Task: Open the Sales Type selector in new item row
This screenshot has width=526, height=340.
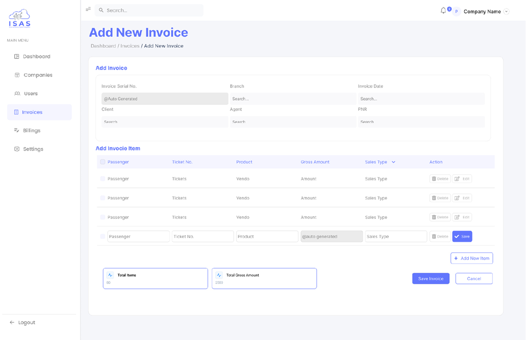Action: [x=396, y=236]
